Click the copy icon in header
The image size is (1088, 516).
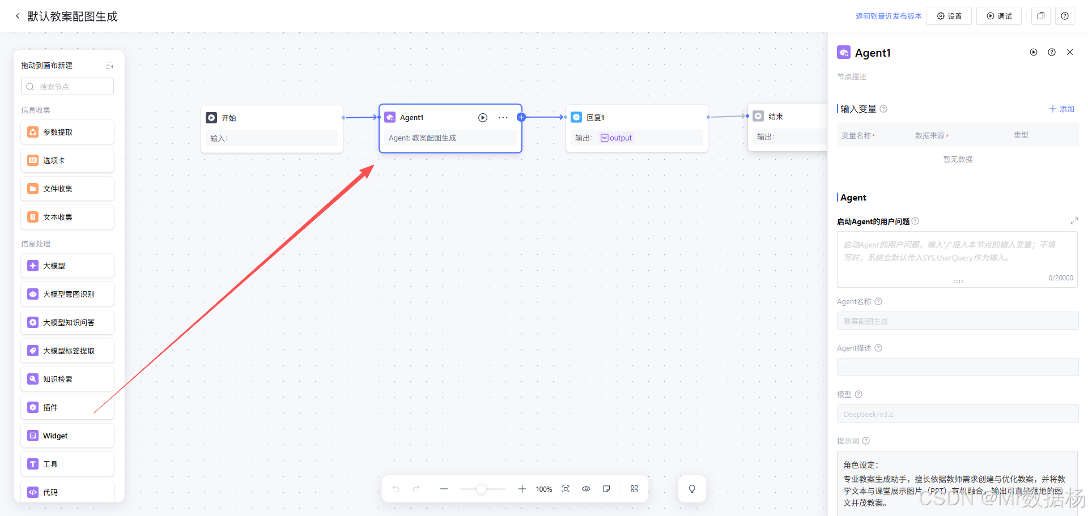tap(1041, 16)
